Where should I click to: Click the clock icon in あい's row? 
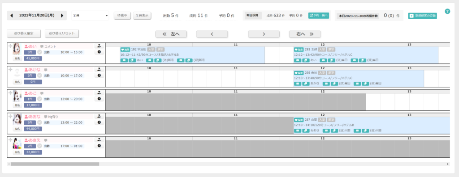99,52
